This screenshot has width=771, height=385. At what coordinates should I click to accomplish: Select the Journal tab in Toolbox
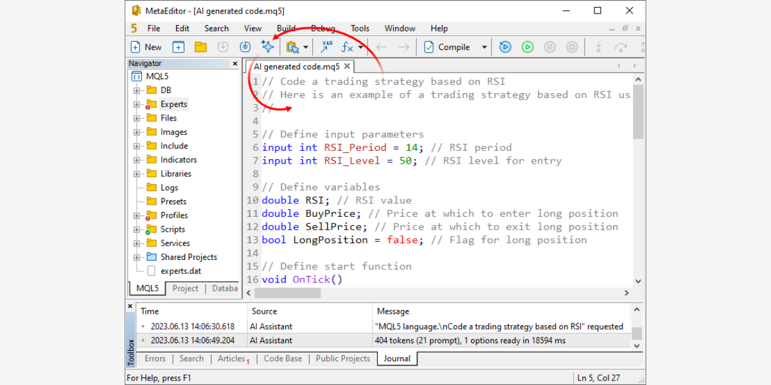tap(397, 359)
